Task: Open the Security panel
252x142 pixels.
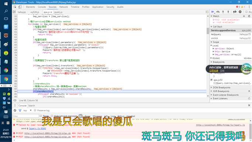Action: point(110,7)
